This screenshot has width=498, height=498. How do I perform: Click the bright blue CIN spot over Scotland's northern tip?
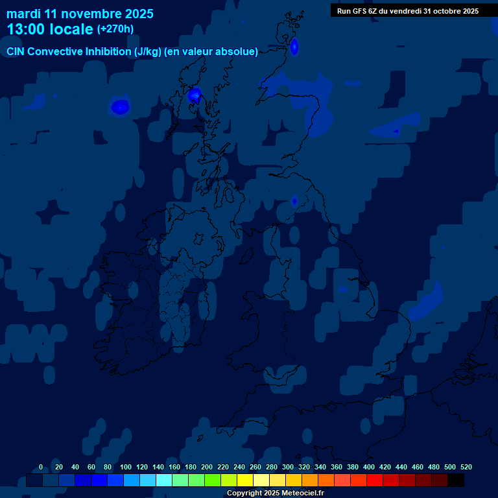pyautogui.click(x=294, y=47)
